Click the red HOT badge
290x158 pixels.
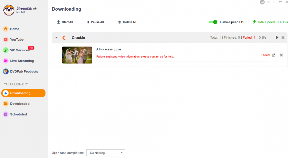(31, 48)
